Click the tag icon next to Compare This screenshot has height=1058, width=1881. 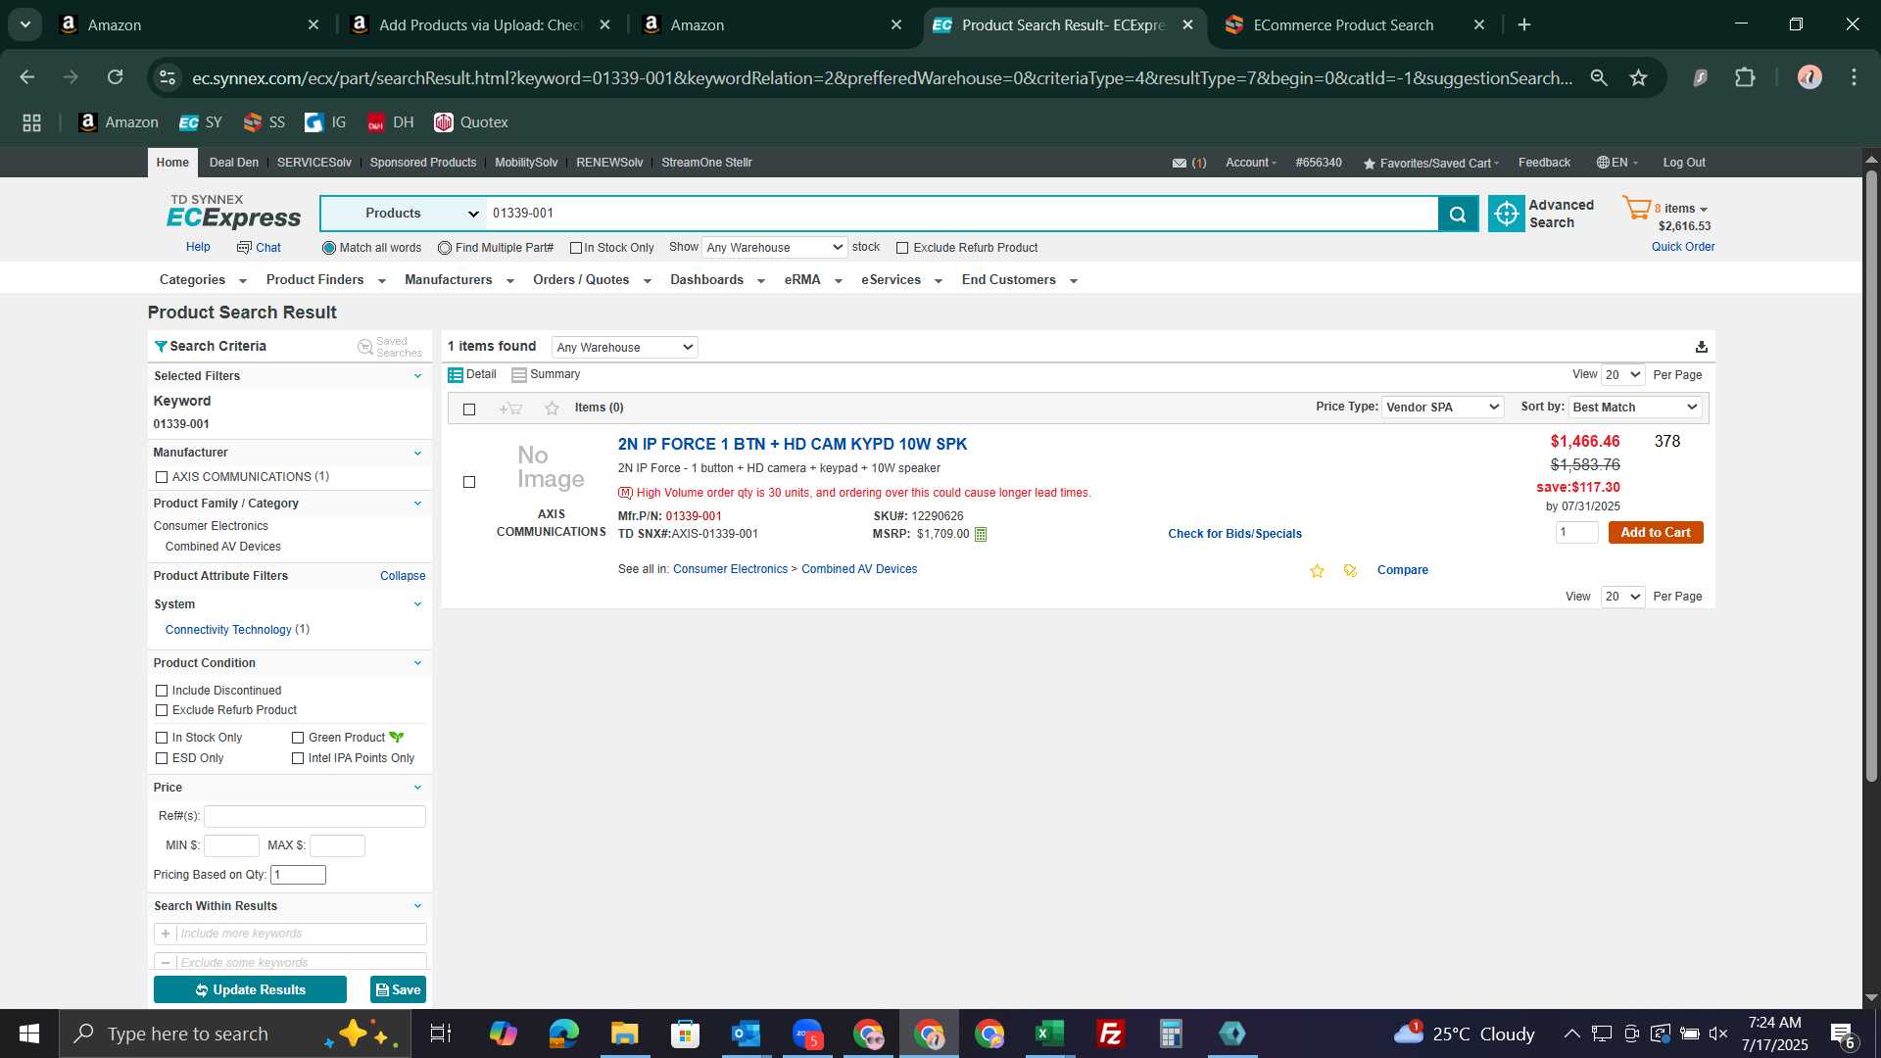tap(1350, 571)
